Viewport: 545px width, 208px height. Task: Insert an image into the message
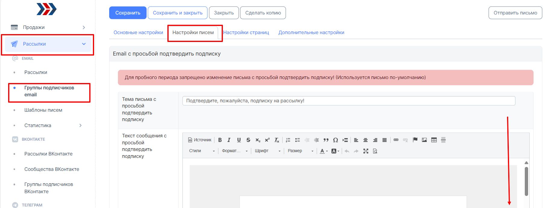coord(424,140)
